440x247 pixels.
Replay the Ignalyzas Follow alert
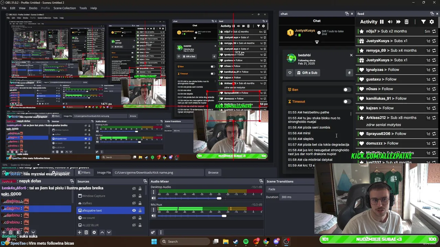(x=434, y=70)
